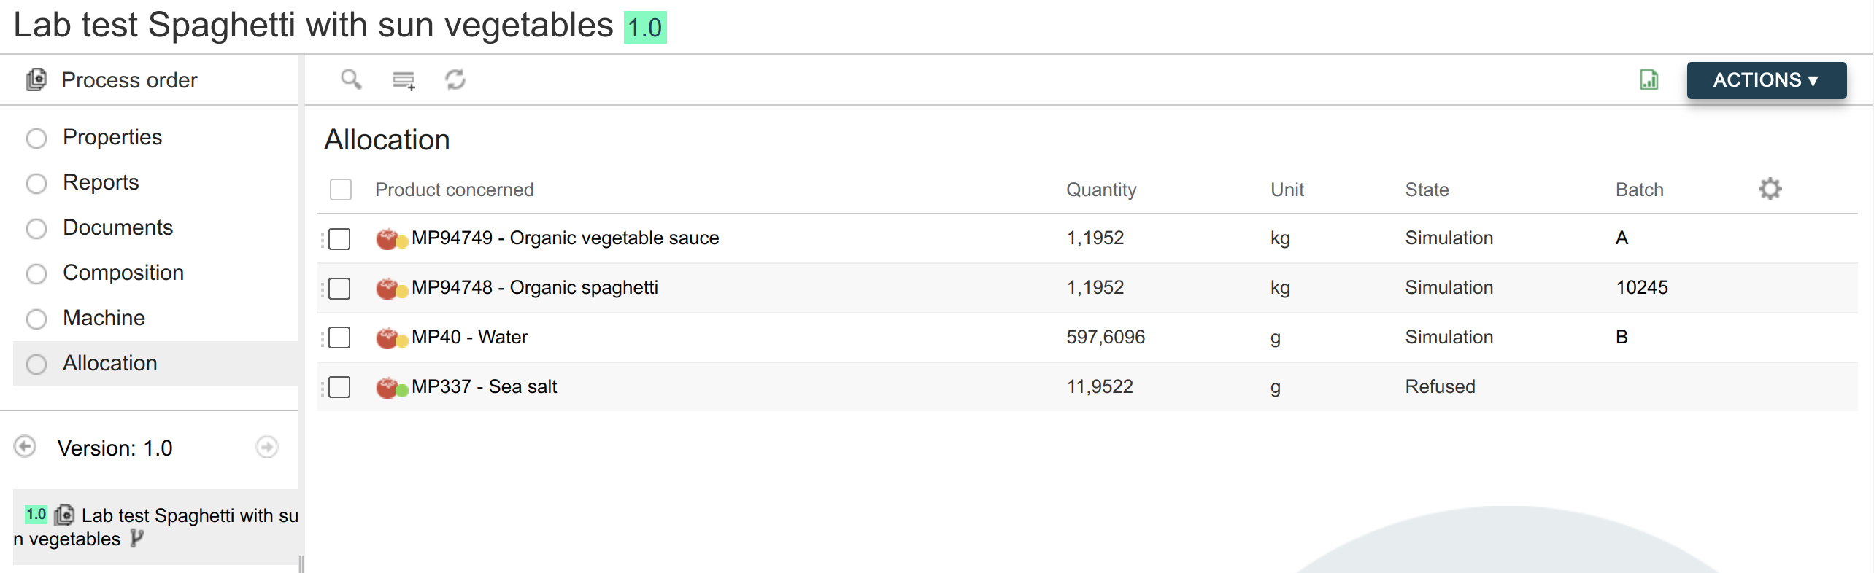Click the branch icon after vegetables
The width and height of the screenshot is (1874, 573).
click(x=136, y=539)
